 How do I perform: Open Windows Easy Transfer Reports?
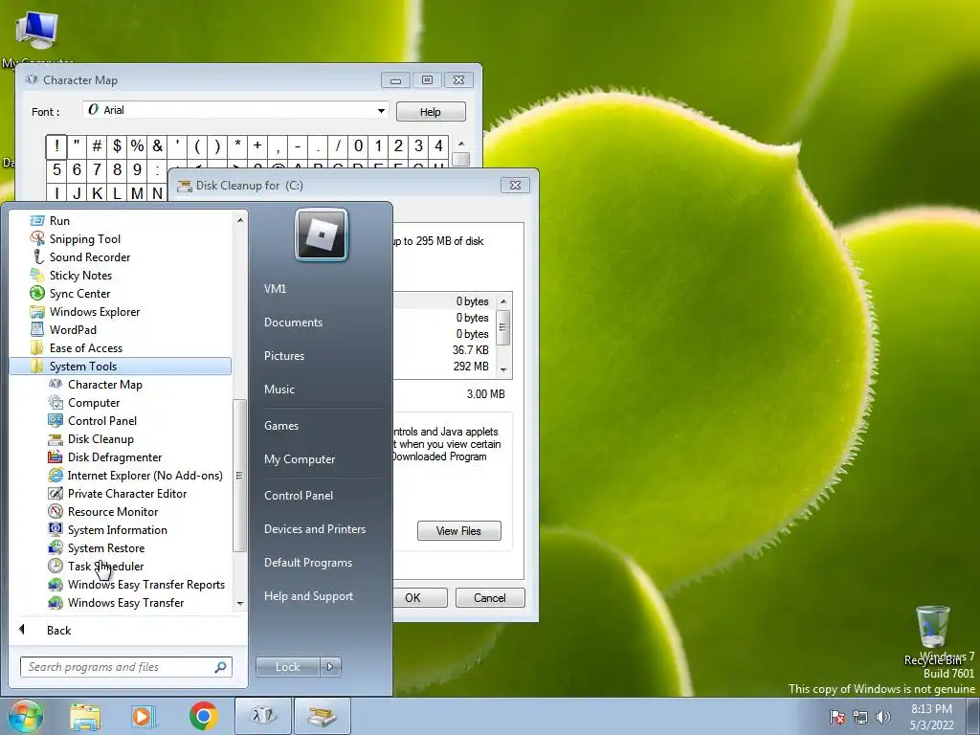(146, 585)
